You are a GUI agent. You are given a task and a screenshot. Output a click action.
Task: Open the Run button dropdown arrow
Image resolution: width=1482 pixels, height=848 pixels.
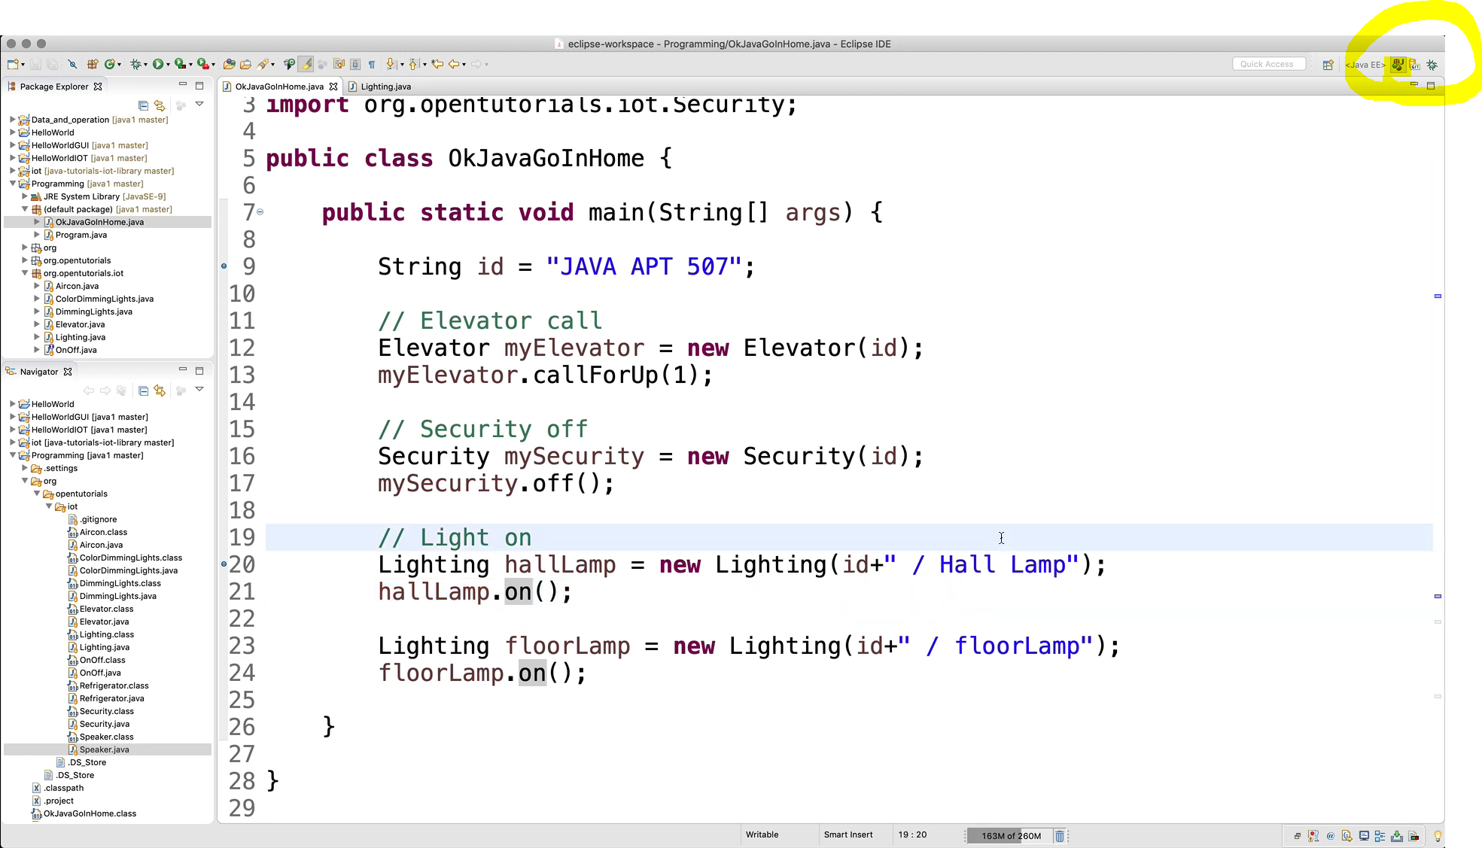pos(167,65)
